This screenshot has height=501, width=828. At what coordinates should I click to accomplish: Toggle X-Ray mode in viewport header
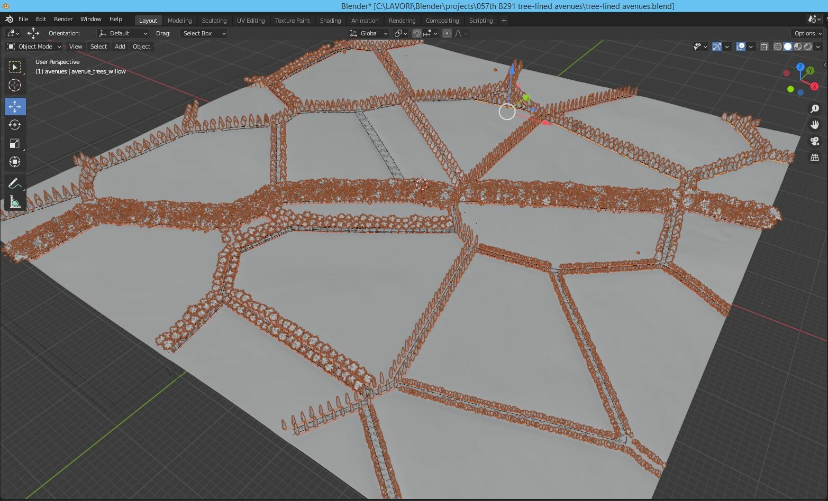(x=765, y=47)
